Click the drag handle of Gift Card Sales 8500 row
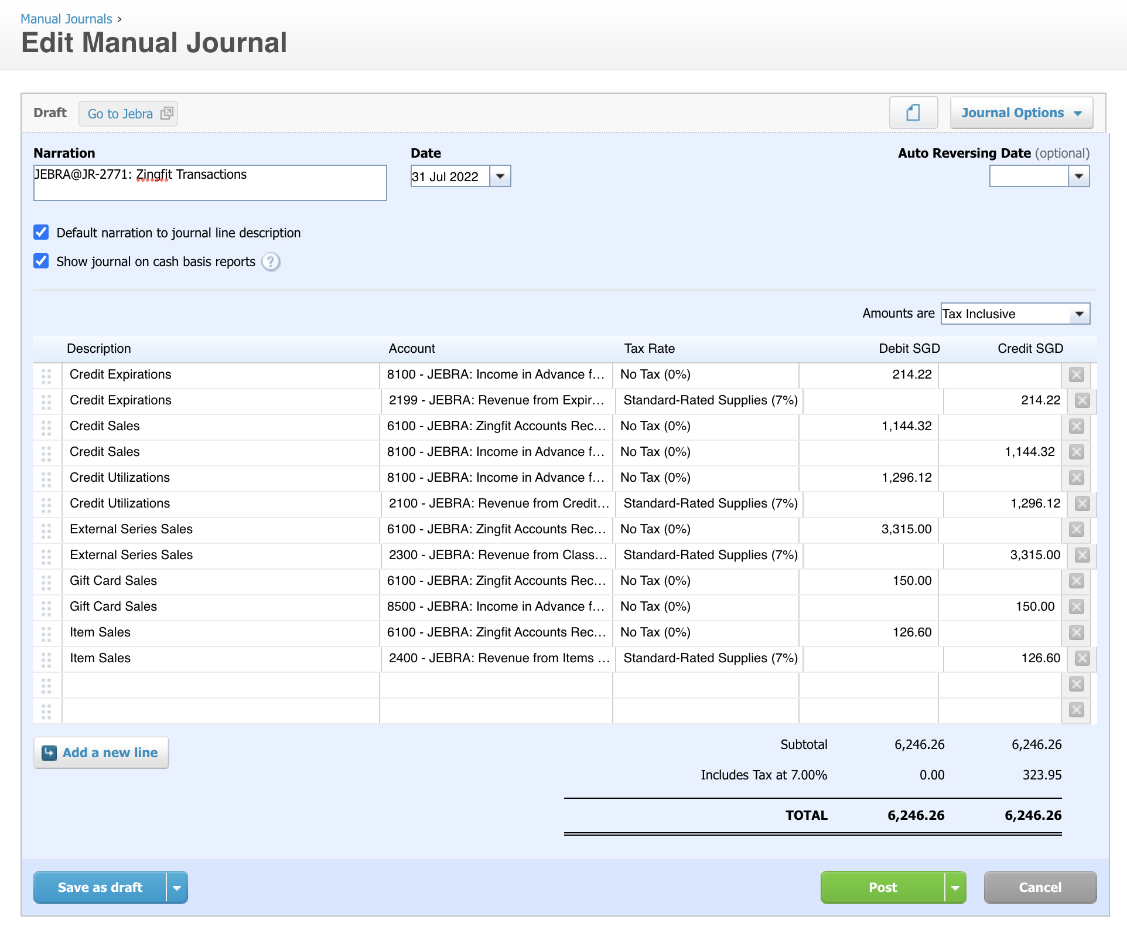This screenshot has height=933, width=1127. coord(46,608)
